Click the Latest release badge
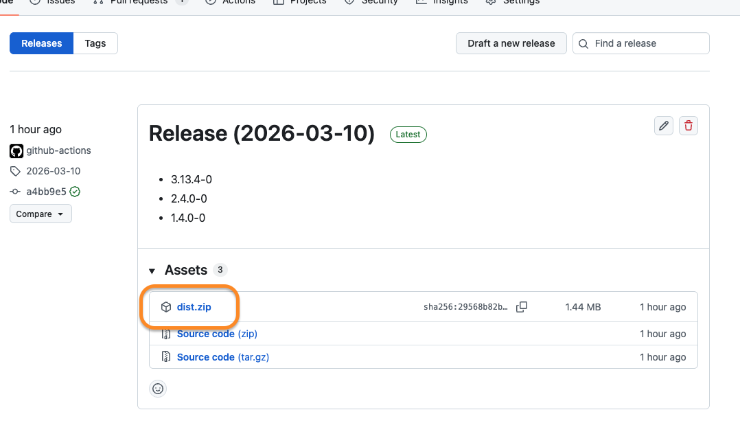The width and height of the screenshot is (740, 434). [x=408, y=135]
